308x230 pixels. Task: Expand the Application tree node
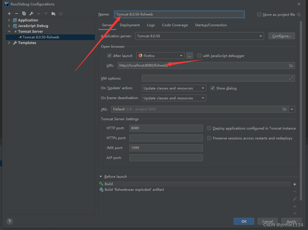click(9, 20)
